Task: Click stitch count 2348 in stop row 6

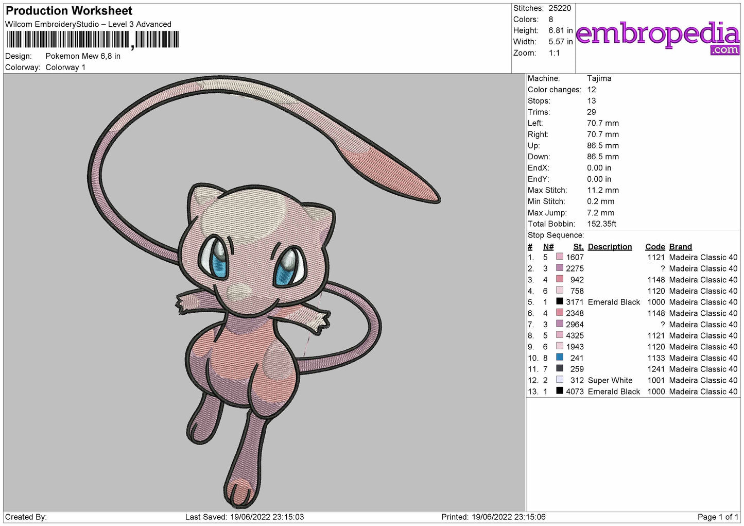Action: pos(575,313)
